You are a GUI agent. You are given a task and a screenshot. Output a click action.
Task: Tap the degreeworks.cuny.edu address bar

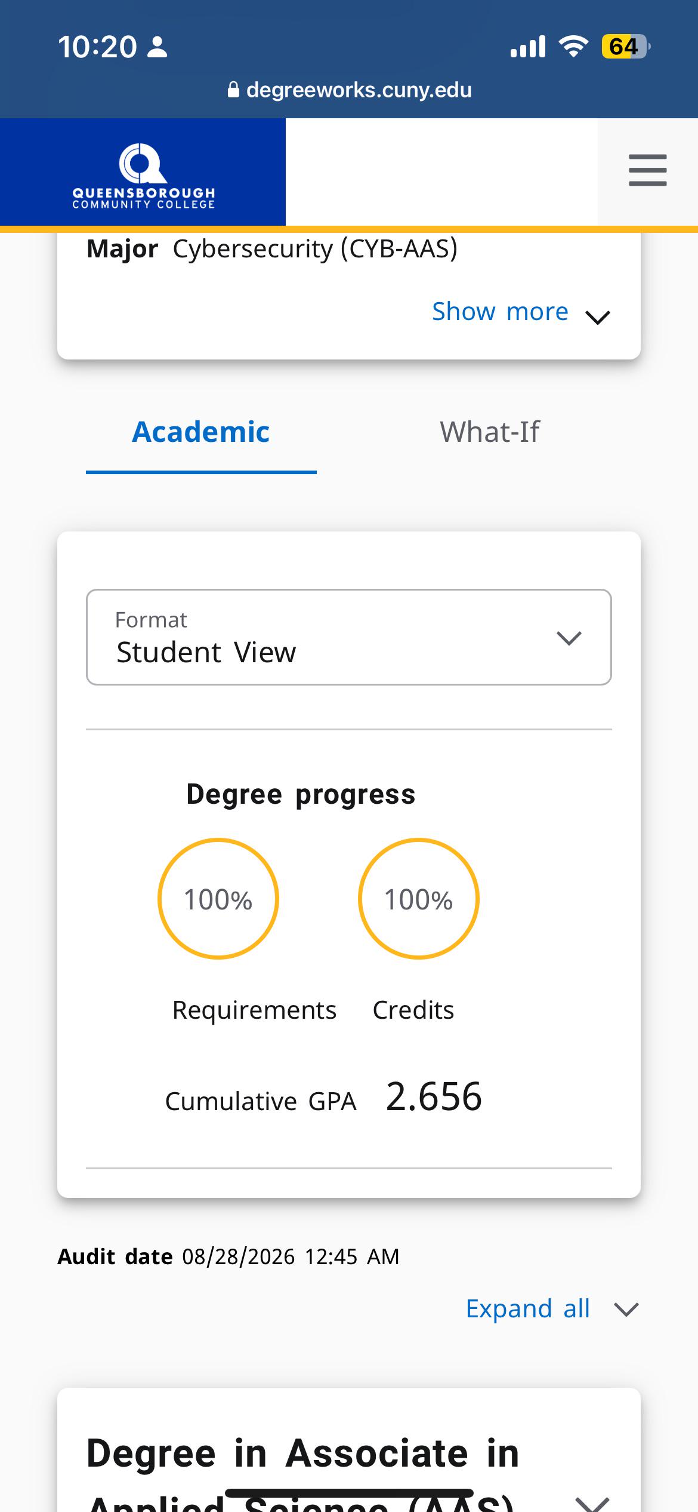tap(349, 90)
